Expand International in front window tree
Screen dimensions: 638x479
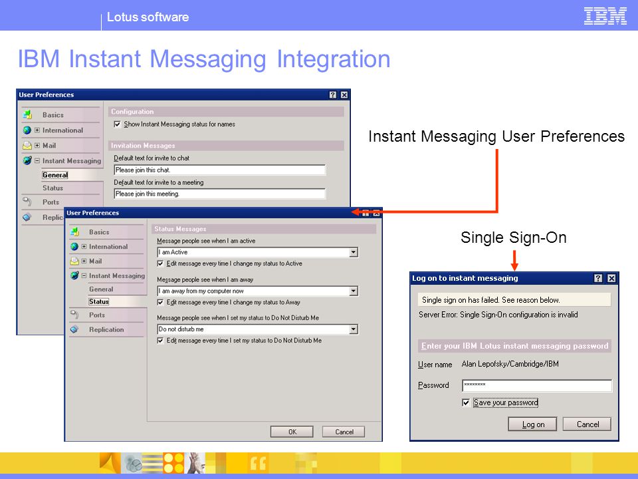(x=84, y=246)
